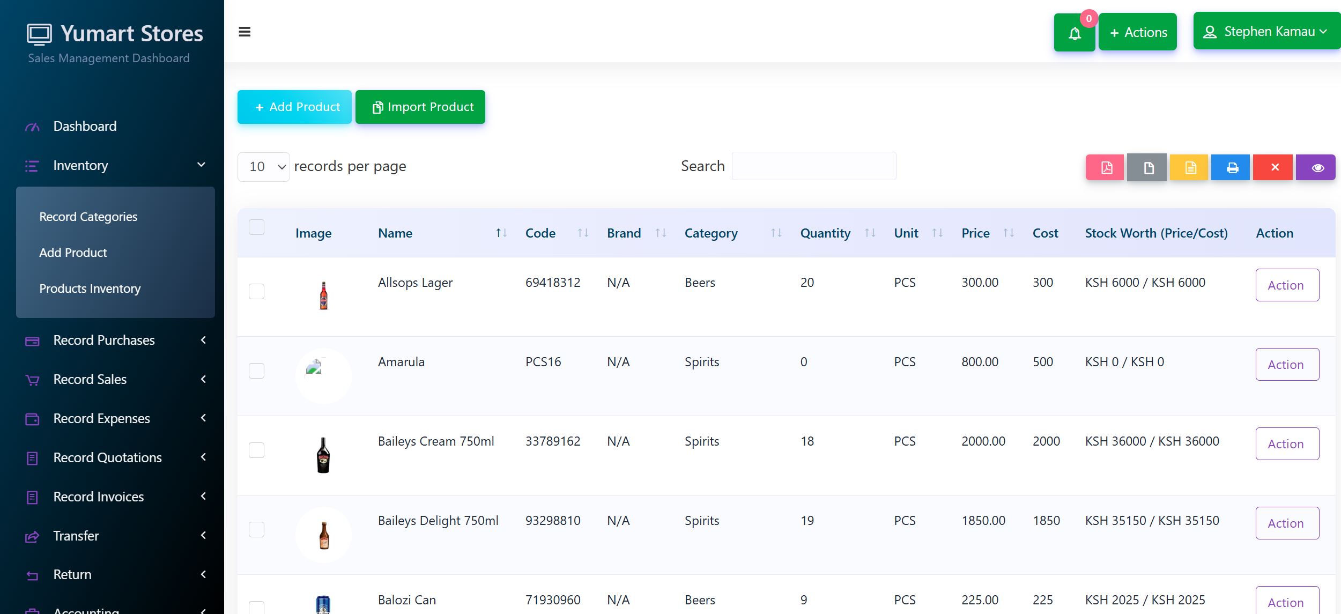
Task: Toggle column visibility eye button
Action: tap(1316, 167)
